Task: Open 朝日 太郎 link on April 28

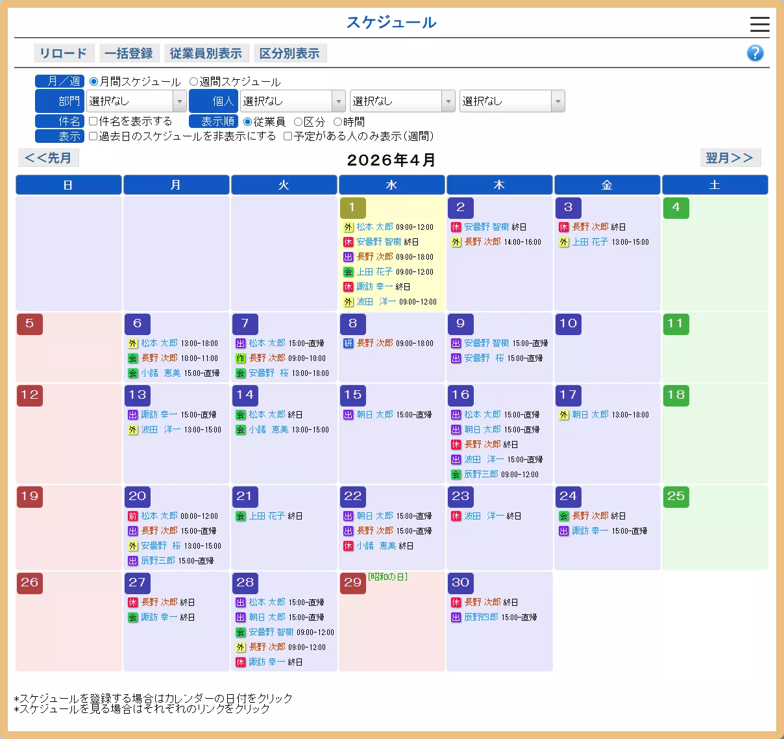Action: tap(267, 618)
